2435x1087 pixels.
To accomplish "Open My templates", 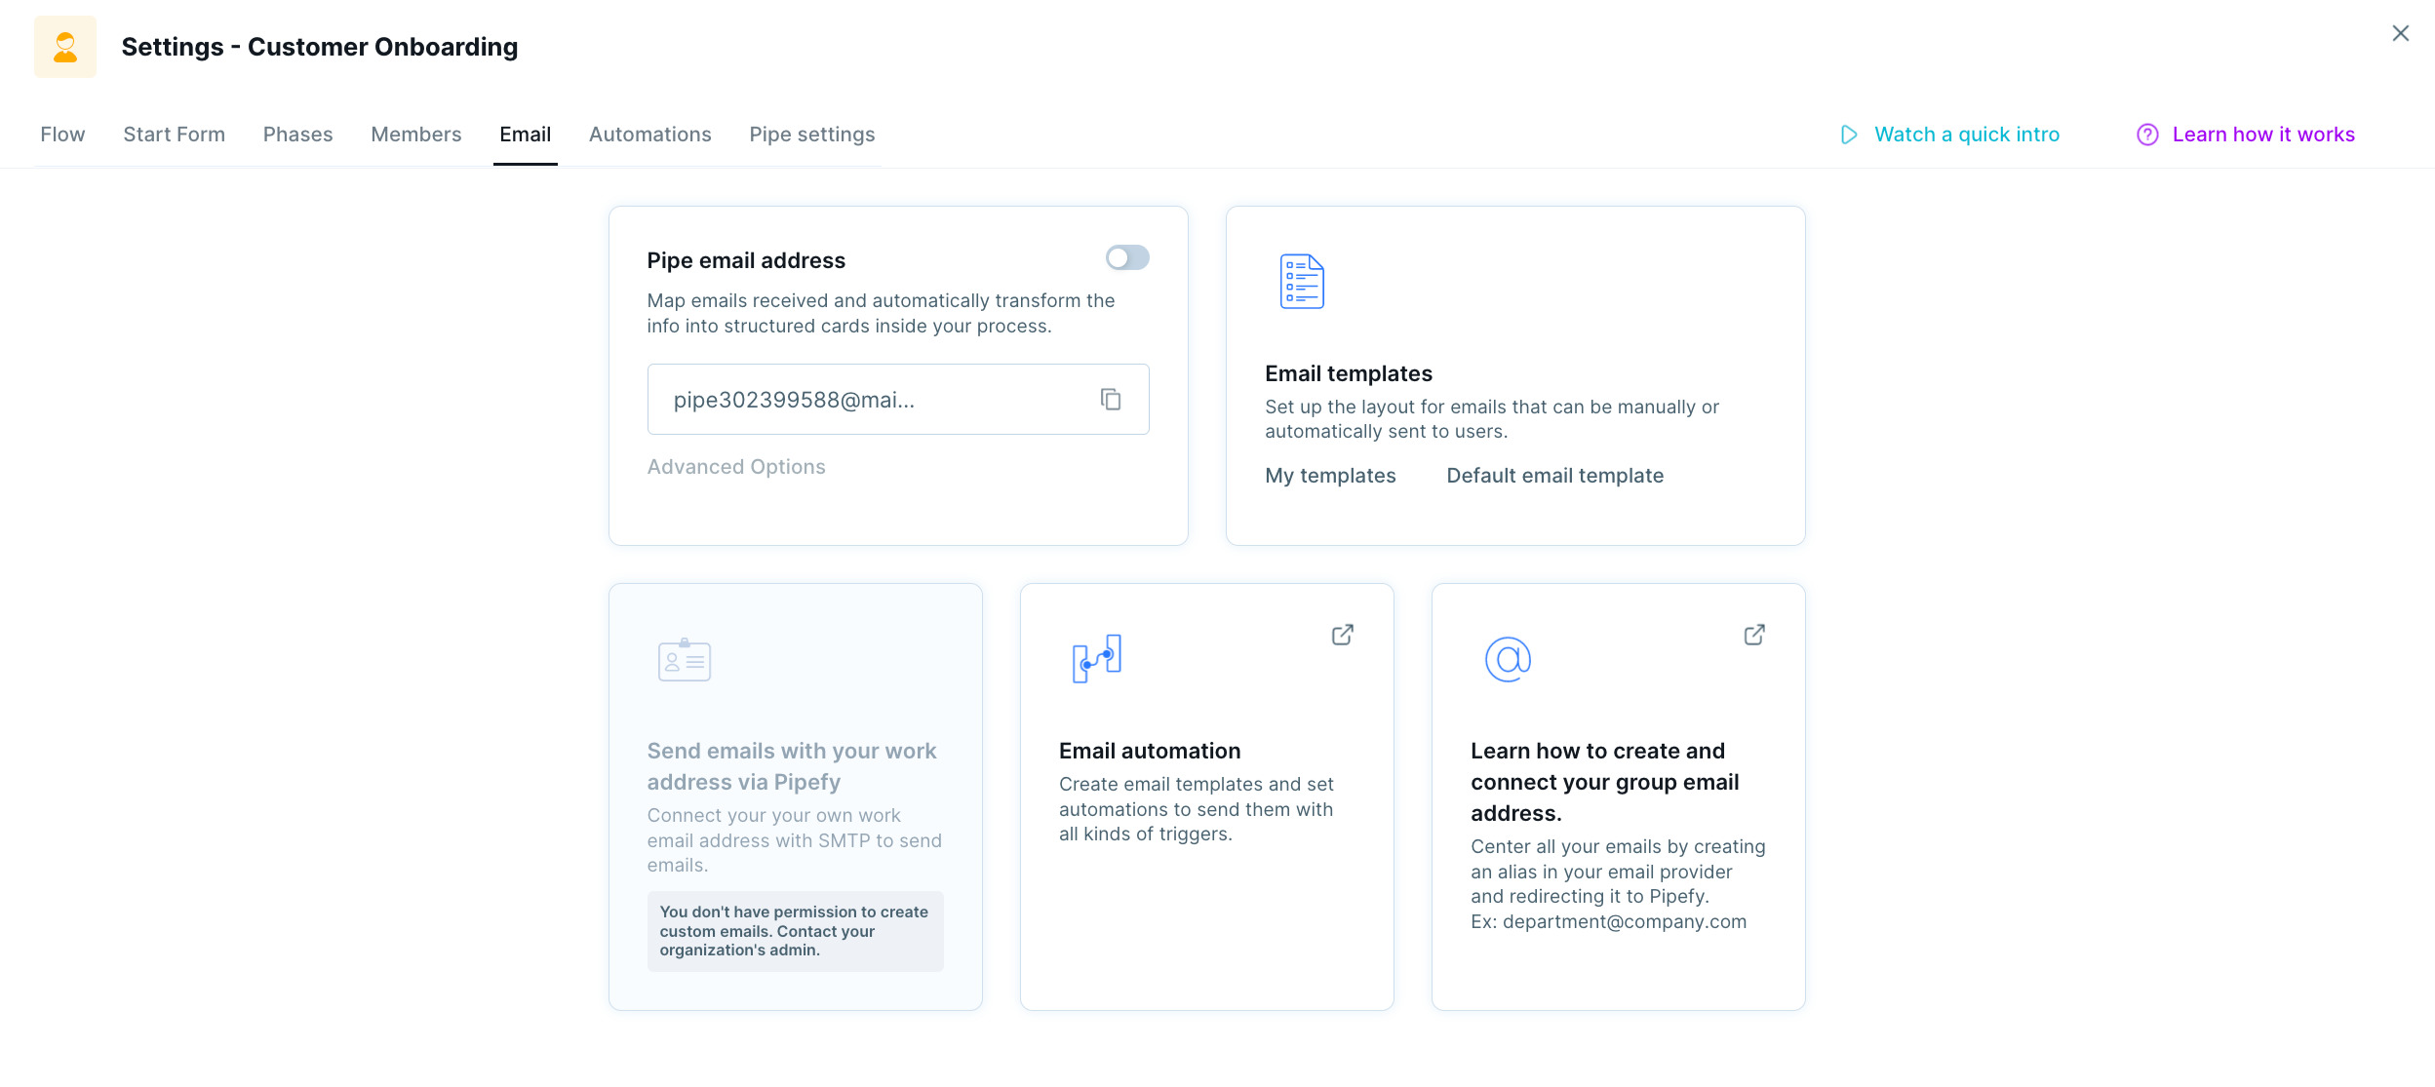I will click(x=1330, y=476).
